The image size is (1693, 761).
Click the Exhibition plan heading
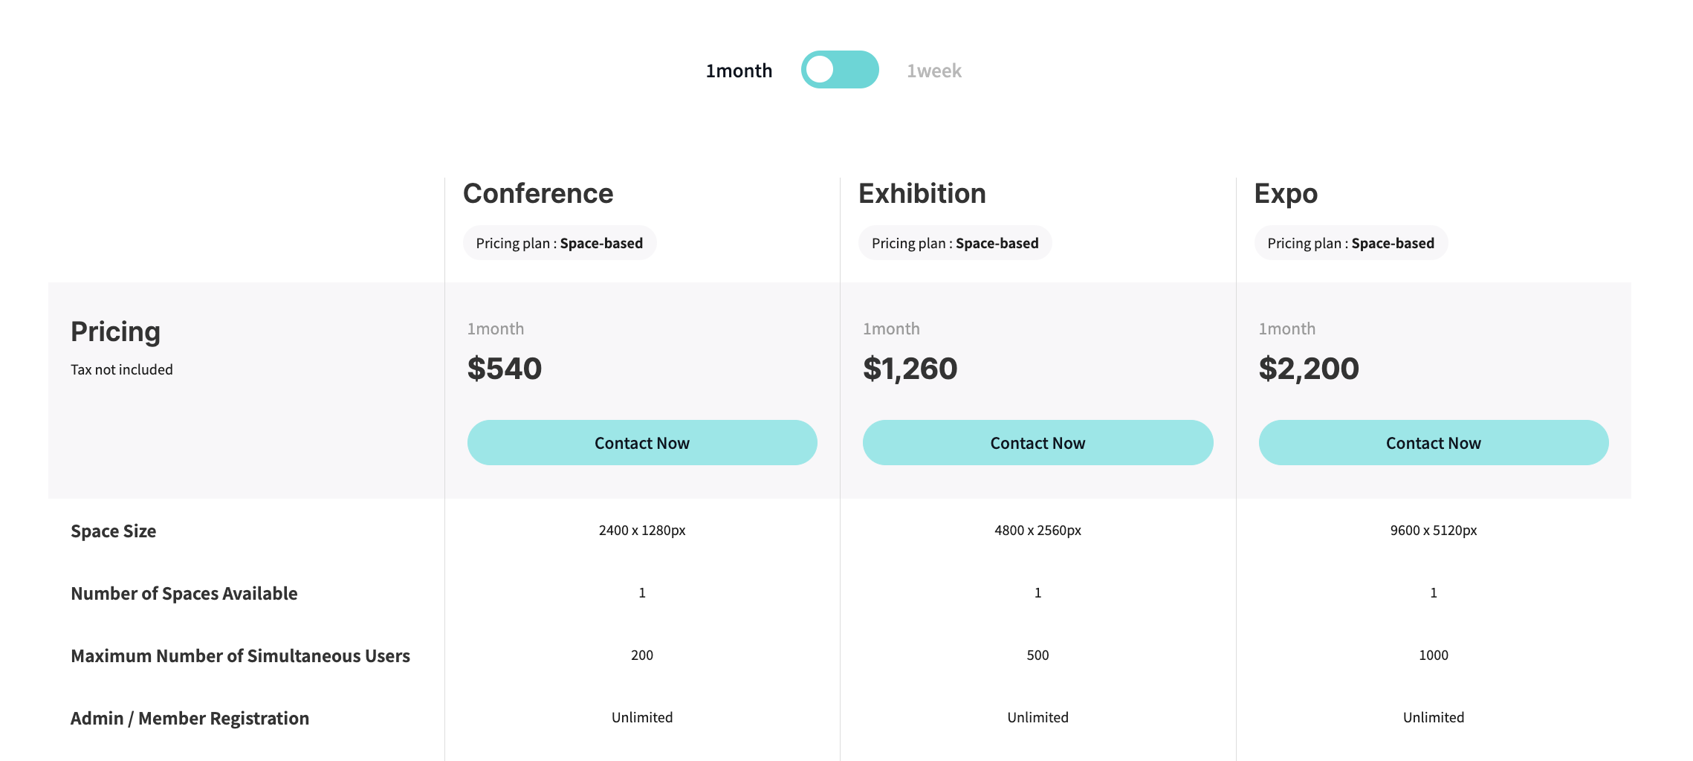click(922, 193)
